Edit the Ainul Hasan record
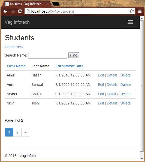Image resolution: width=145 pixels, height=162 pixels. [x=101, y=75]
